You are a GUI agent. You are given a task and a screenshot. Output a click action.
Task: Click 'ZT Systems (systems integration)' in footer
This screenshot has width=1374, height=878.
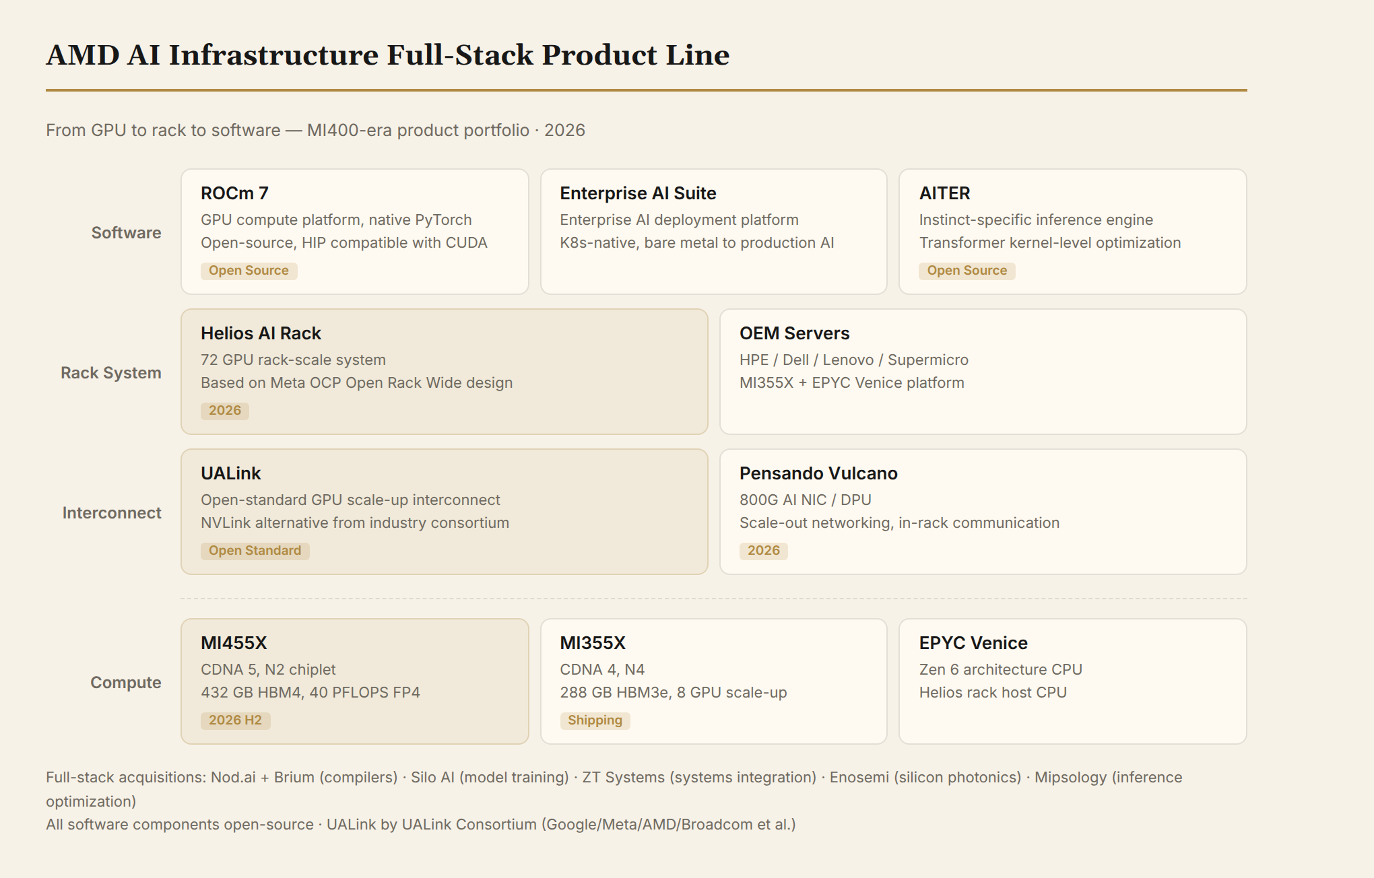coord(699,777)
